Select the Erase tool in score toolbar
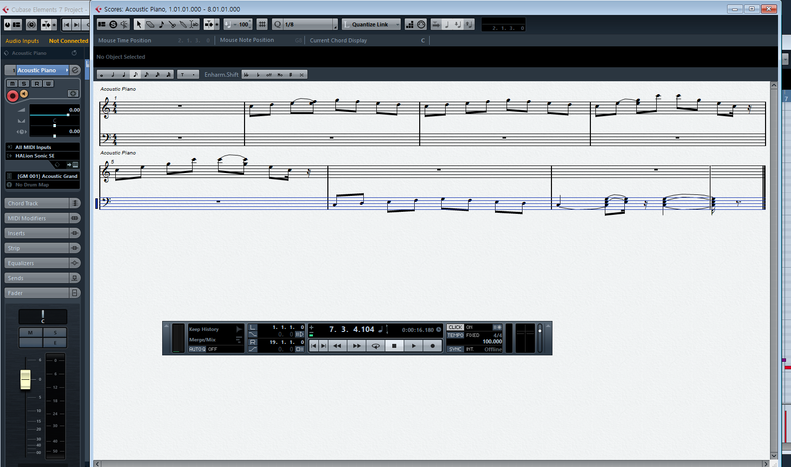Image resolution: width=791 pixels, height=467 pixels. tap(150, 24)
